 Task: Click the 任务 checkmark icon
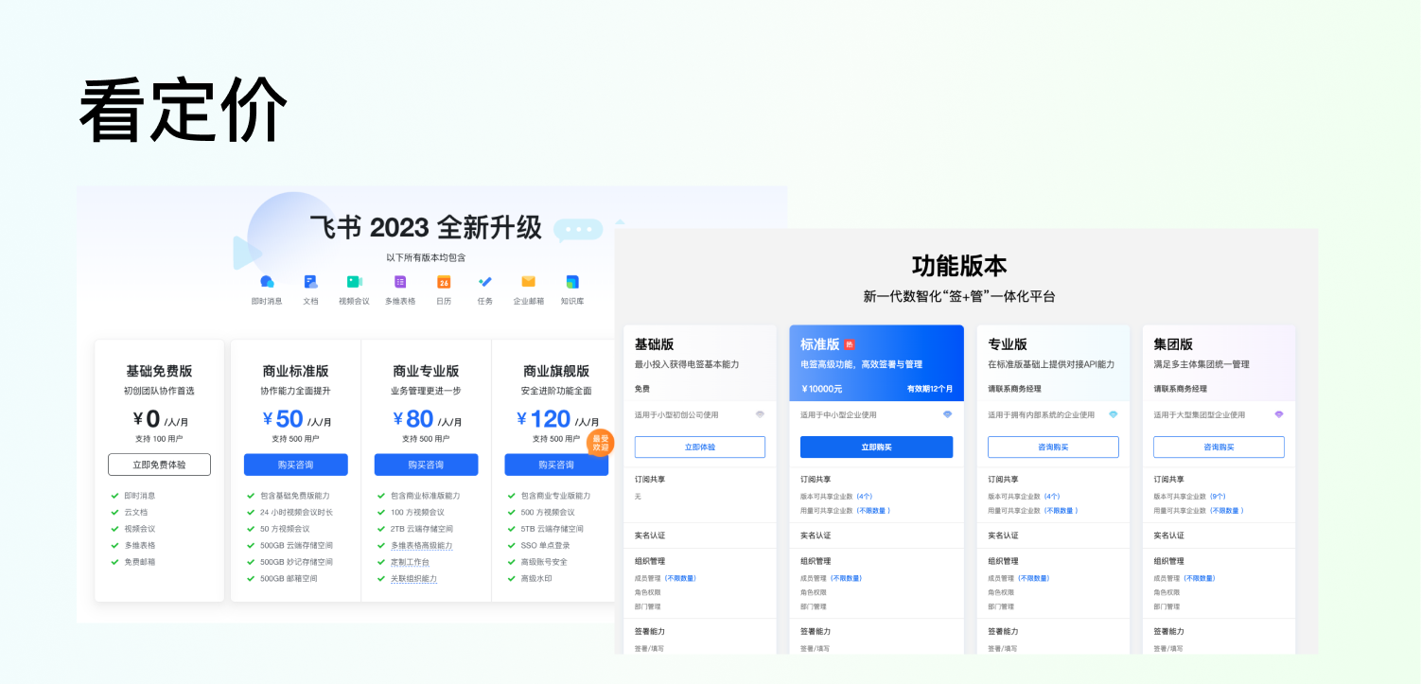(485, 282)
